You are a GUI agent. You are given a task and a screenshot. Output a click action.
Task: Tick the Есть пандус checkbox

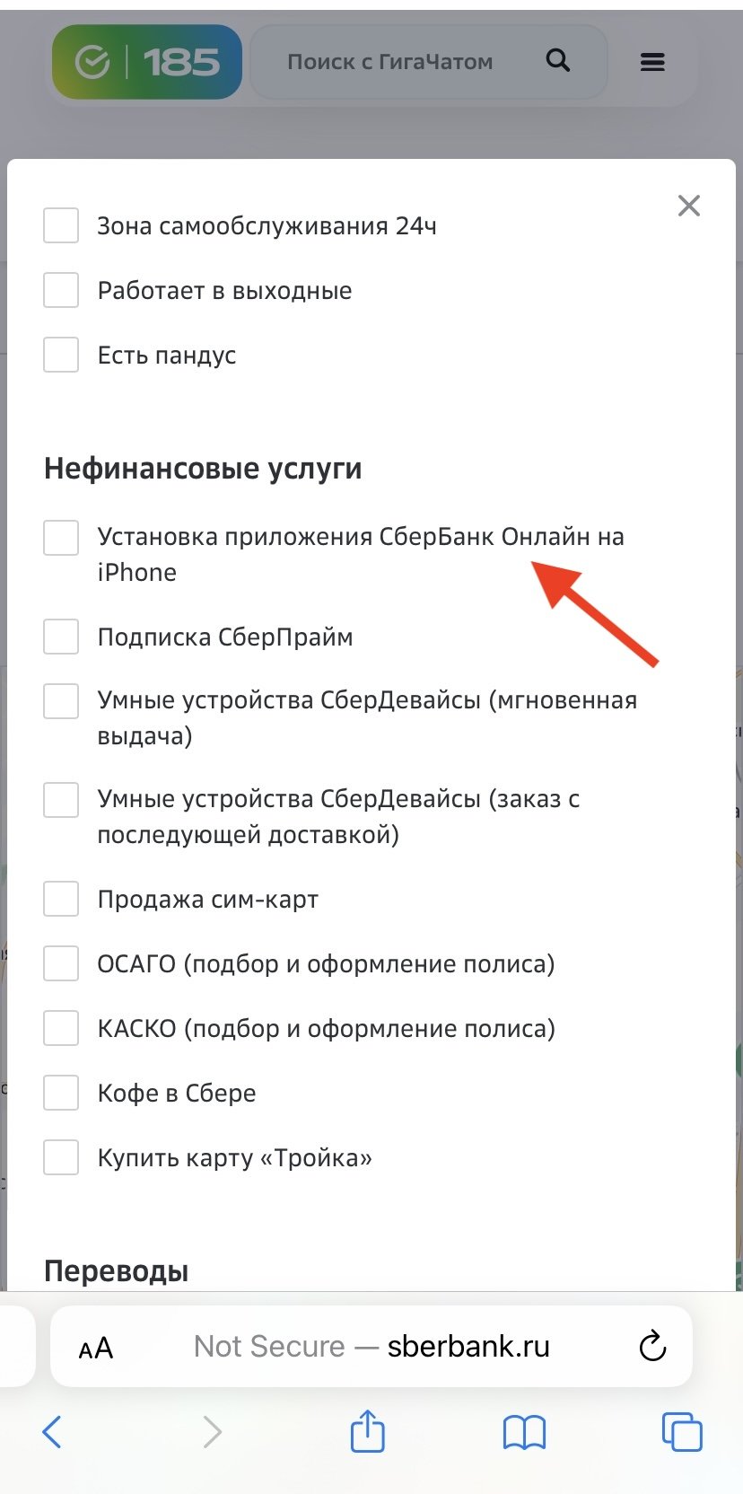coord(61,355)
